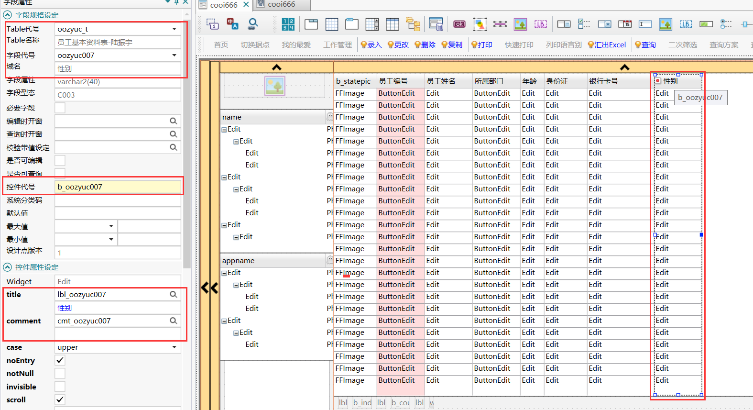Open the tab order 1234 tool
The image size is (753, 410).
click(288, 24)
